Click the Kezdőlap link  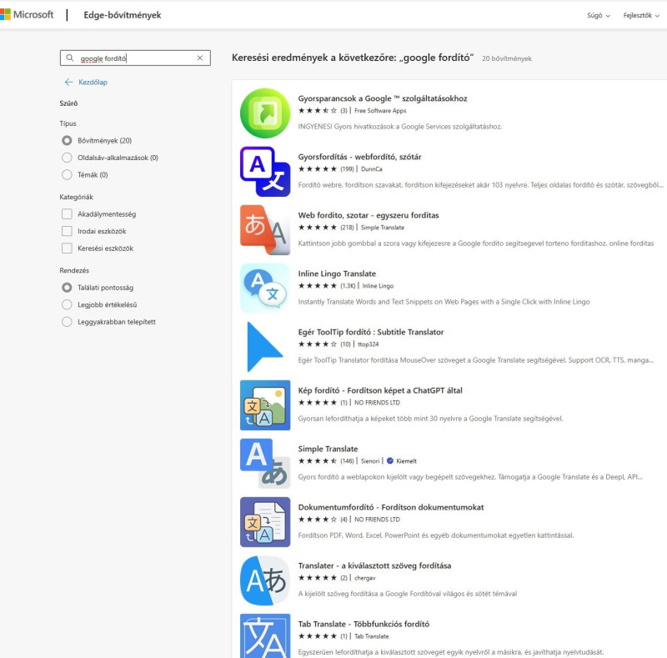[93, 82]
